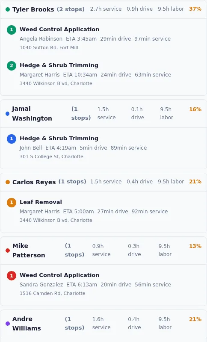Expand the Andre Williams route header

coord(103,324)
